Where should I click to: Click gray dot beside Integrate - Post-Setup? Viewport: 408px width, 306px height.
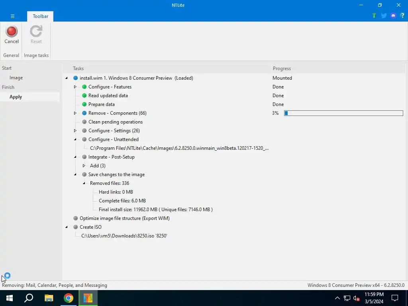pos(84,157)
